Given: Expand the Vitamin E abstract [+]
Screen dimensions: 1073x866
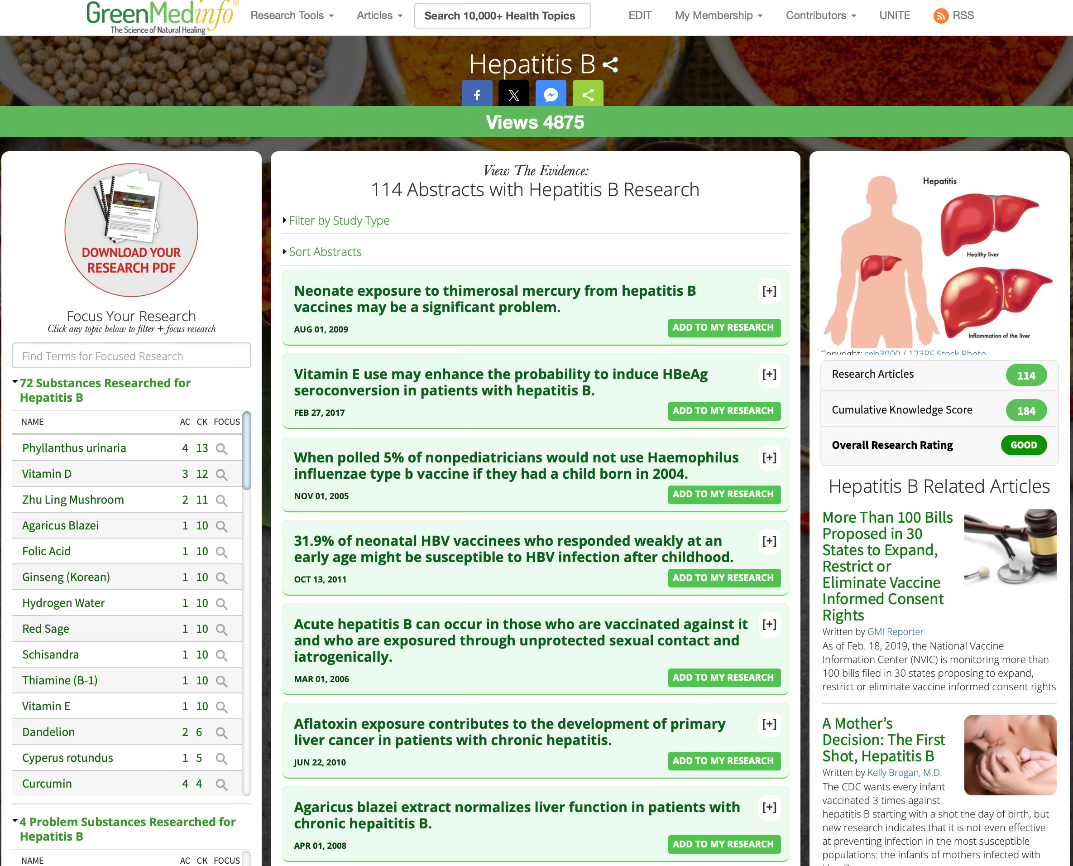Looking at the screenshot, I should tap(769, 374).
